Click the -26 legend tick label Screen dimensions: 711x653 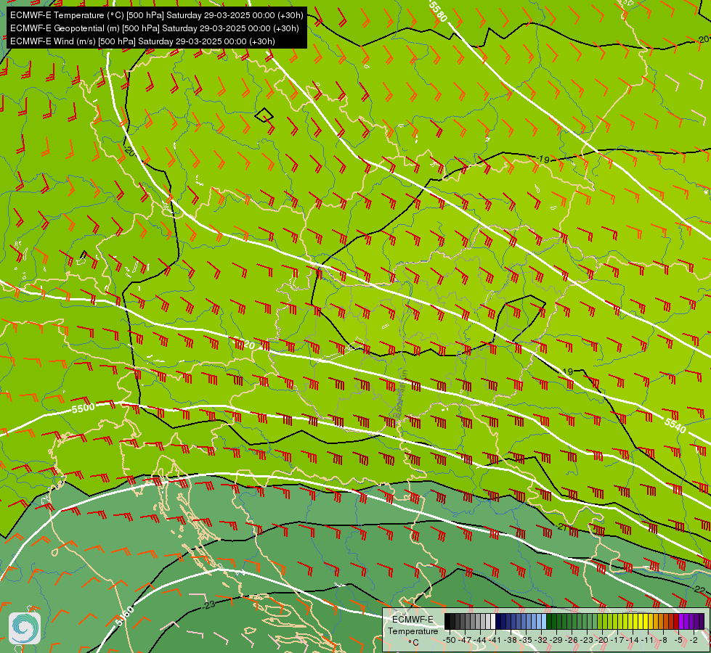click(x=572, y=640)
